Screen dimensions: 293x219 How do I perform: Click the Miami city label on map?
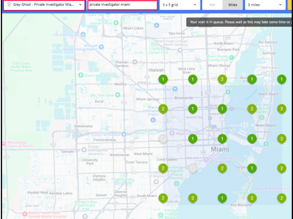tap(220, 149)
